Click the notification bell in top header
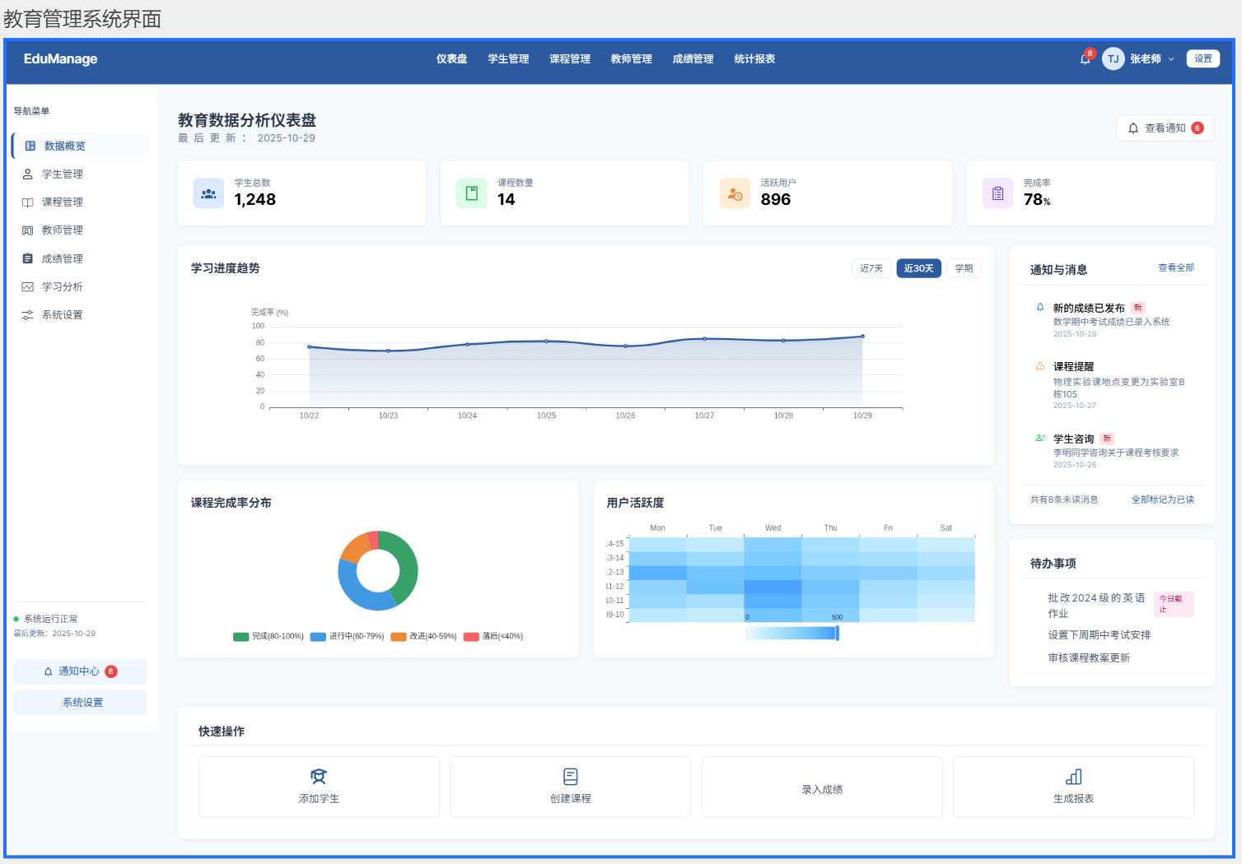 [1085, 59]
